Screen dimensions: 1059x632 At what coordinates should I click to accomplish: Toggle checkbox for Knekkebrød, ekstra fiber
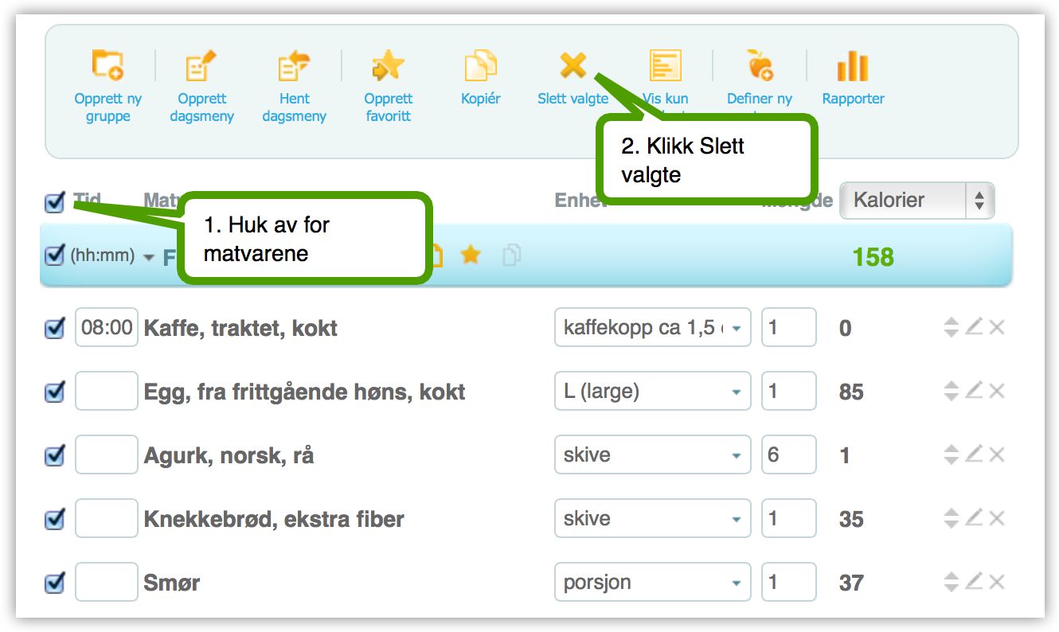click(x=54, y=519)
